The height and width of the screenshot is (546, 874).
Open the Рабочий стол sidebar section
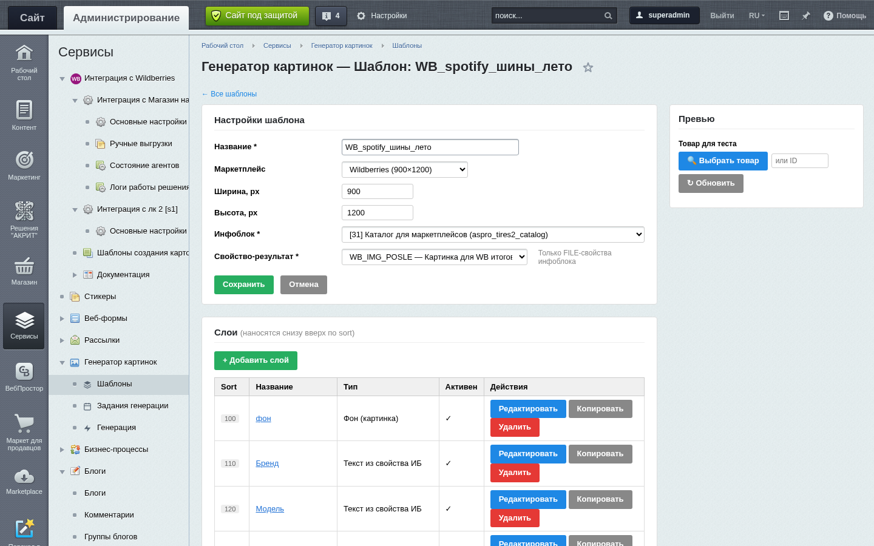tap(24, 62)
